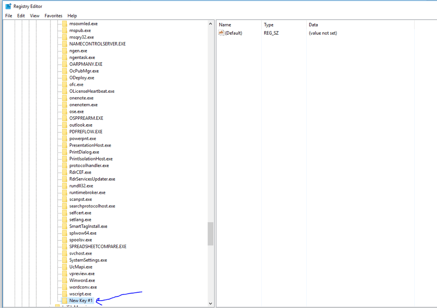Screen dimensions: 437x308
Task: Select the Winword.exe key
Action: [x=82, y=280]
